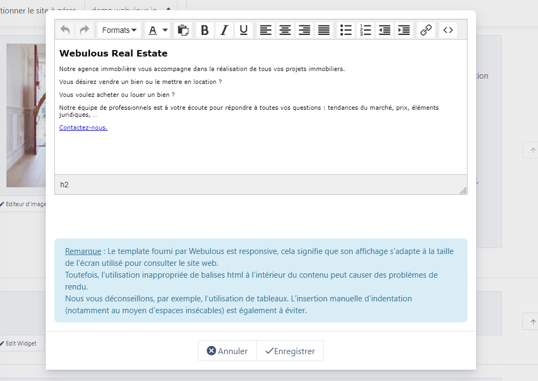Insert a bullet list
The image size is (538, 381).
(346, 30)
